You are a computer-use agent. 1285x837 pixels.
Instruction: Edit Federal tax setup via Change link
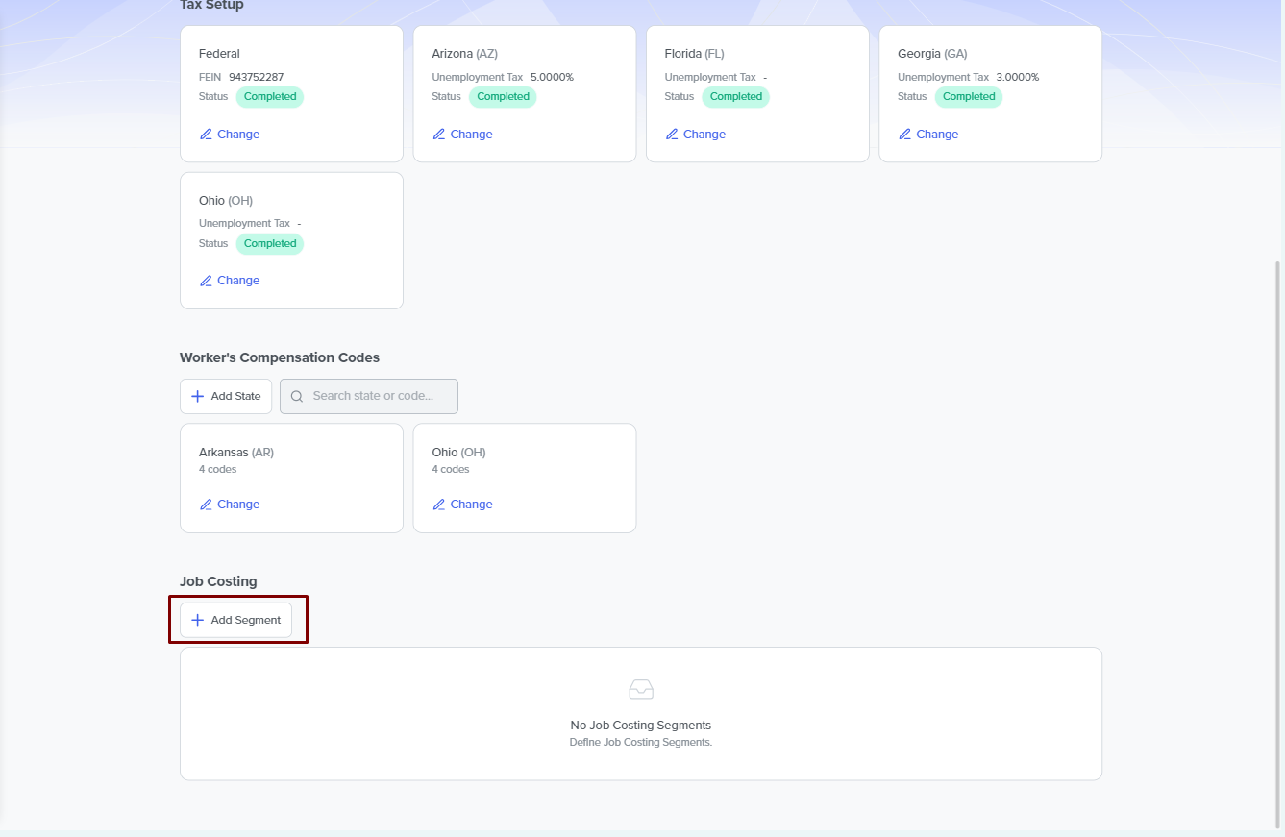click(237, 135)
